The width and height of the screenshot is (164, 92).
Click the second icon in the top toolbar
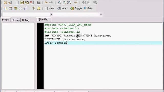10,2
